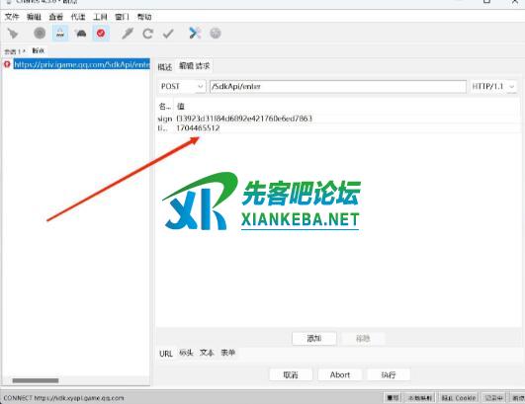Toggle the grey recording circle icon

(40, 34)
